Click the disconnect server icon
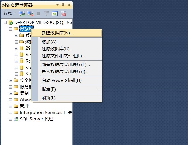Screen dimensions: 188x145 [x=30, y=13]
